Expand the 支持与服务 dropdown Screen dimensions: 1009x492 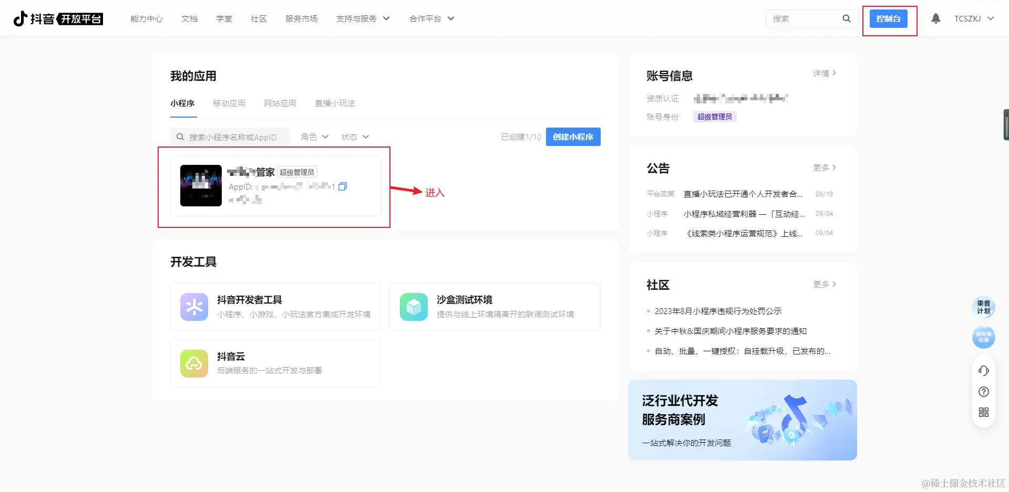click(x=363, y=18)
